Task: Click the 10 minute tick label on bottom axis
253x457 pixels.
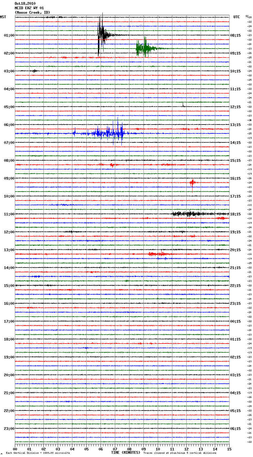Action: 158,449
